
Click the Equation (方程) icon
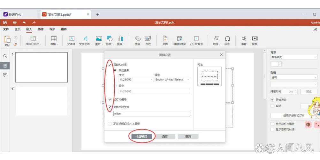tap(216, 38)
